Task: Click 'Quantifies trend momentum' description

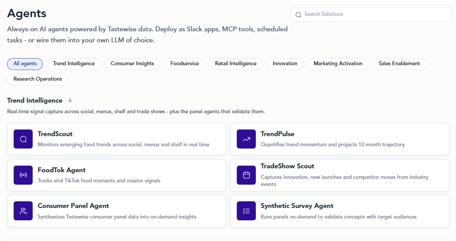Action: (333, 145)
